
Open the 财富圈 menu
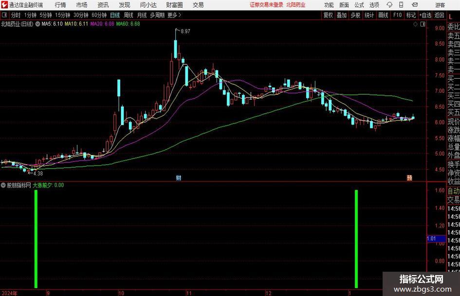pos(174,5)
